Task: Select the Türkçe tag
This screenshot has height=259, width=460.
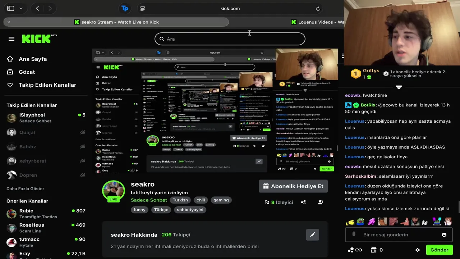Action: click(x=161, y=210)
